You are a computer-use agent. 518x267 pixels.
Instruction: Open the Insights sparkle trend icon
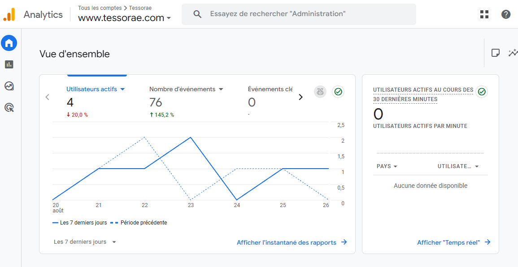513,53
